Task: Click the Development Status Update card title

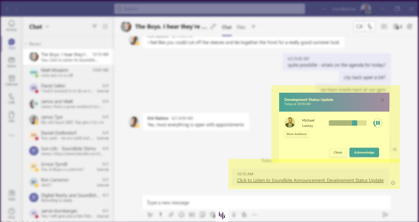Action: (309, 100)
